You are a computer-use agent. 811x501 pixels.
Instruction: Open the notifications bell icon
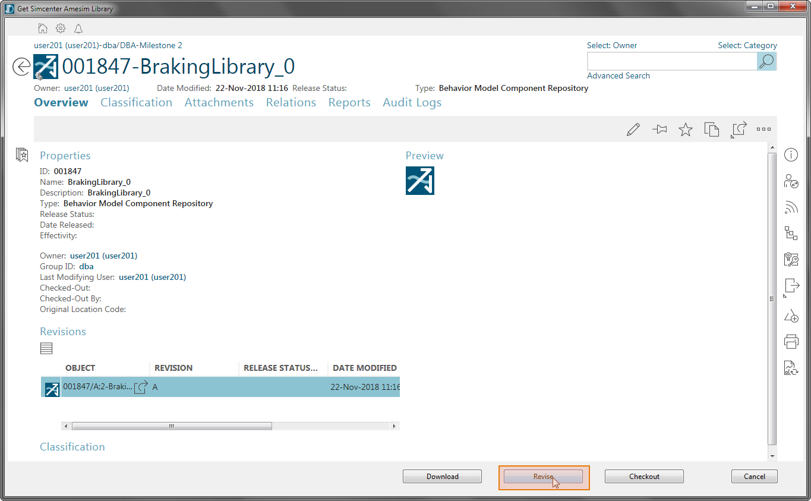[x=78, y=29]
